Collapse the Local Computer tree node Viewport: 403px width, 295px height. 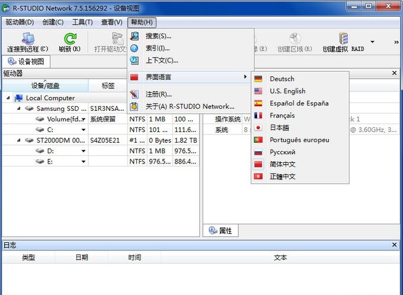coord(8,98)
